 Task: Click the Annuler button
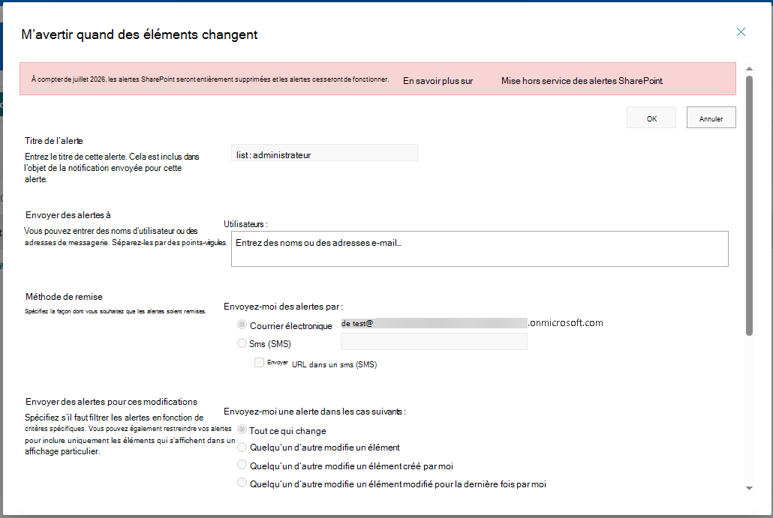tap(711, 118)
